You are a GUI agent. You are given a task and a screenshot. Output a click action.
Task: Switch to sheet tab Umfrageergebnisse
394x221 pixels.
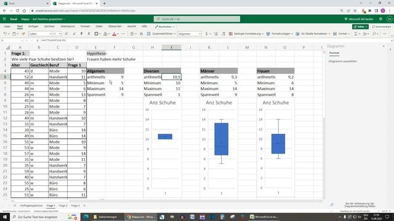pyautogui.click(x=31, y=206)
